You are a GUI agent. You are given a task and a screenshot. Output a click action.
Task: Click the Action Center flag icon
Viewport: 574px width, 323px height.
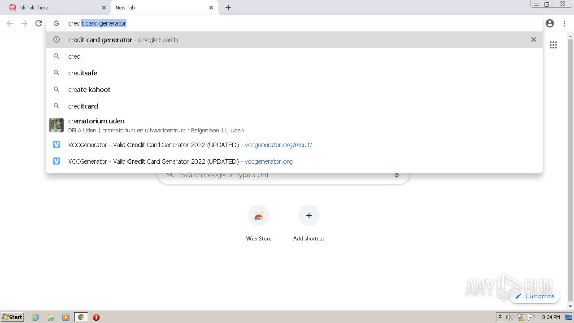[x=531, y=317]
